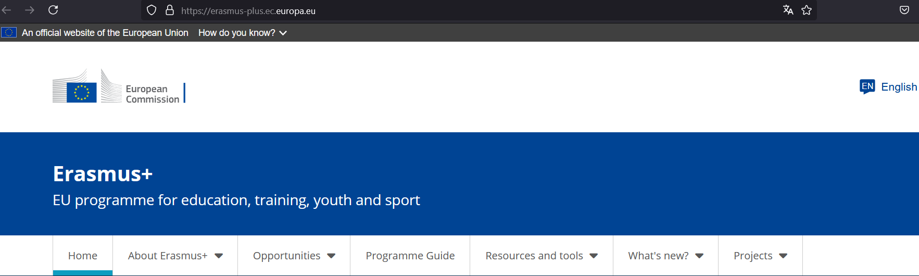Click the European Commission logo

pos(118,86)
